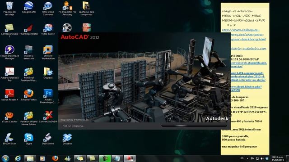Open Ultra Video Converter shortcut
The image size is (289, 162).
(48, 9)
